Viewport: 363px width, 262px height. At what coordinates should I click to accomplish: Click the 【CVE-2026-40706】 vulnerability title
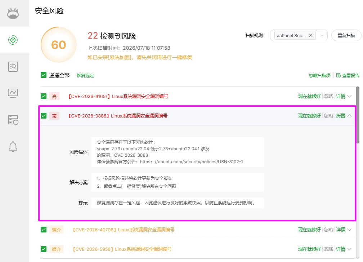pyautogui.click(x=123, y=230)
